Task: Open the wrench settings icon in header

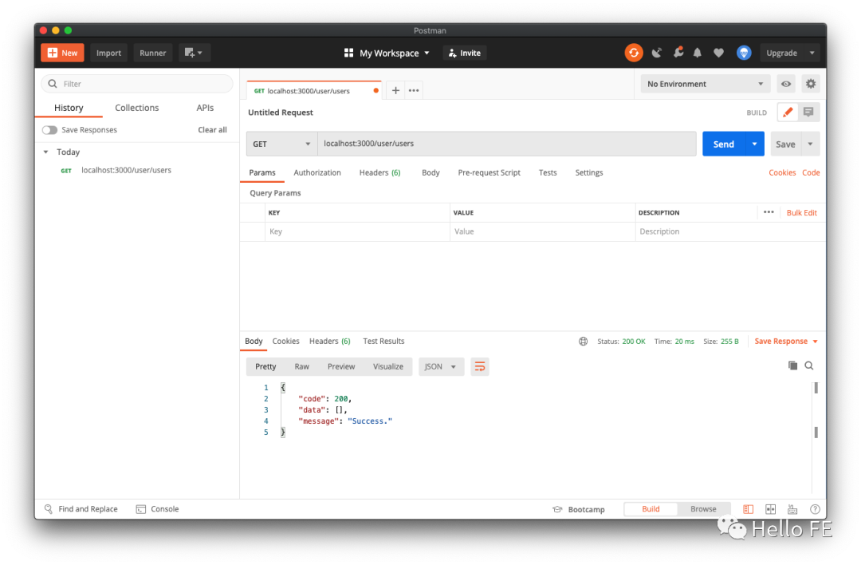Action: pos(678,53)
